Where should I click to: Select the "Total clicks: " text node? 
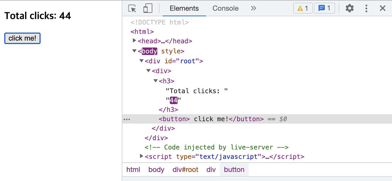197,91
